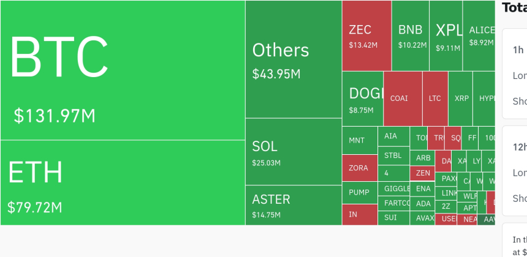This screenshot has height=257, width=527.
Task: Select the PUMP tile
Action: tap(359, 193)
